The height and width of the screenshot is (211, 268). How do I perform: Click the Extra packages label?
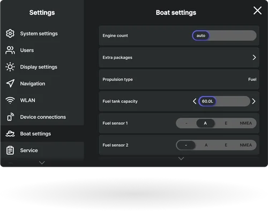click(x=117, y=58)
